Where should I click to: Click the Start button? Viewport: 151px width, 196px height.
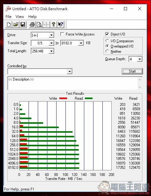[x=132, y=71]
